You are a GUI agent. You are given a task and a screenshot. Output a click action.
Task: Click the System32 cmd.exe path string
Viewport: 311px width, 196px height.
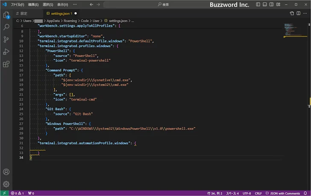95,85
